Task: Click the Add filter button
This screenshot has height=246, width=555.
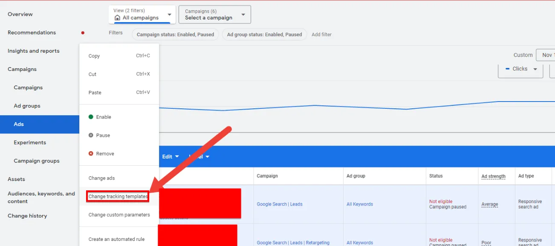Action: click(321, 34)
